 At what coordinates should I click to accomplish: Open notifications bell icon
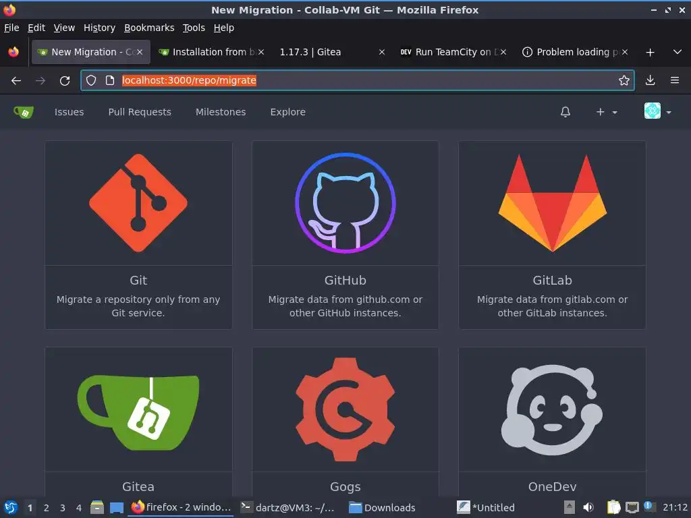(x=565, y=112)
